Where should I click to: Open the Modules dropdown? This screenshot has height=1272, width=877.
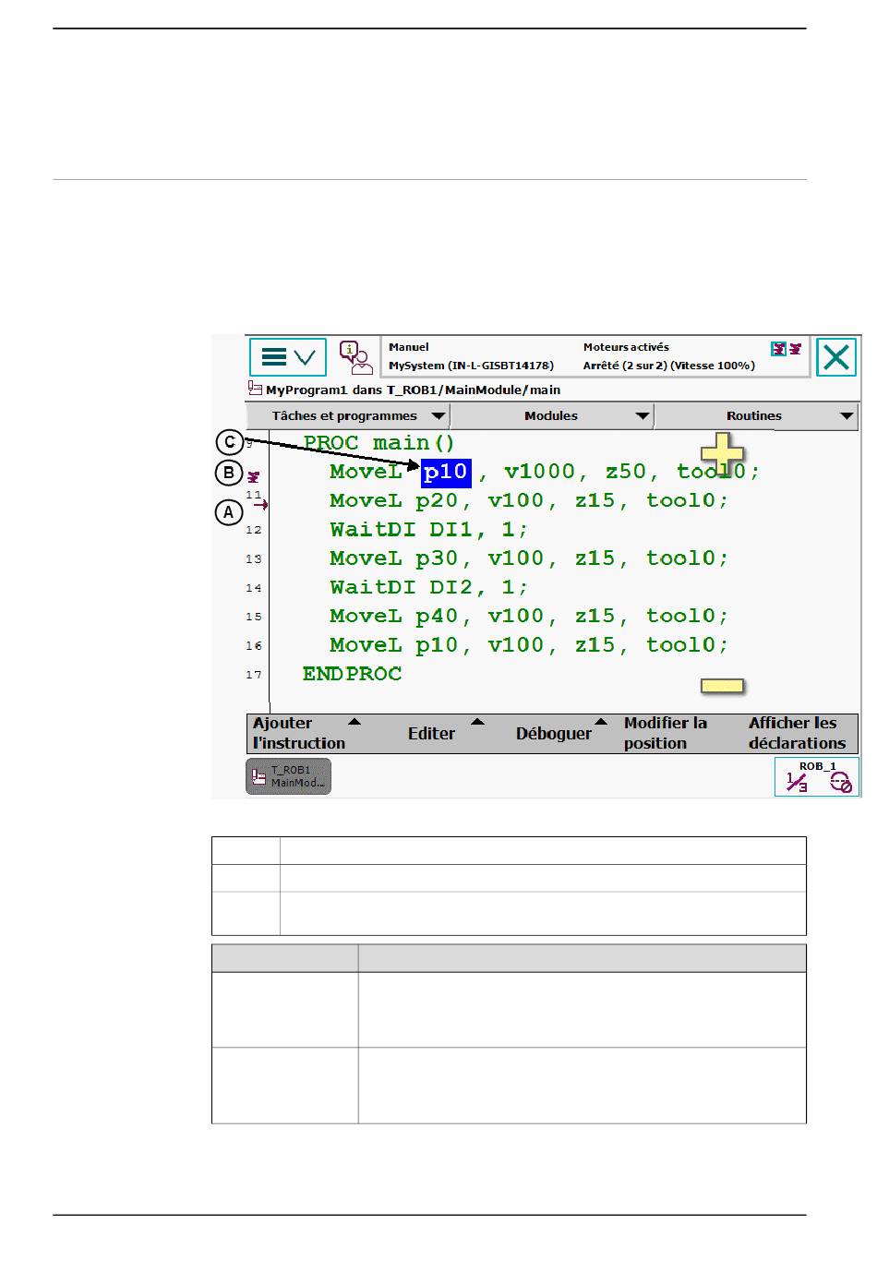552,416
